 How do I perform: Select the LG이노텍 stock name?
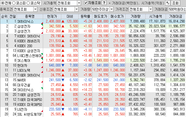[x=24, y=70]
